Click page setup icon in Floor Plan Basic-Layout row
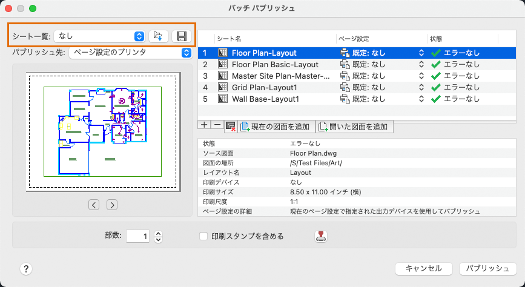 tap(345, 64)
